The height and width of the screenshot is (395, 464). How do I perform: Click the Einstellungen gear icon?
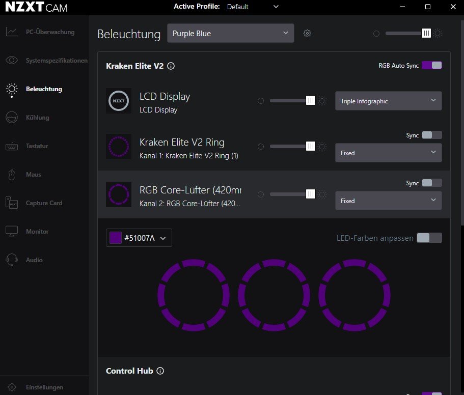12,387
